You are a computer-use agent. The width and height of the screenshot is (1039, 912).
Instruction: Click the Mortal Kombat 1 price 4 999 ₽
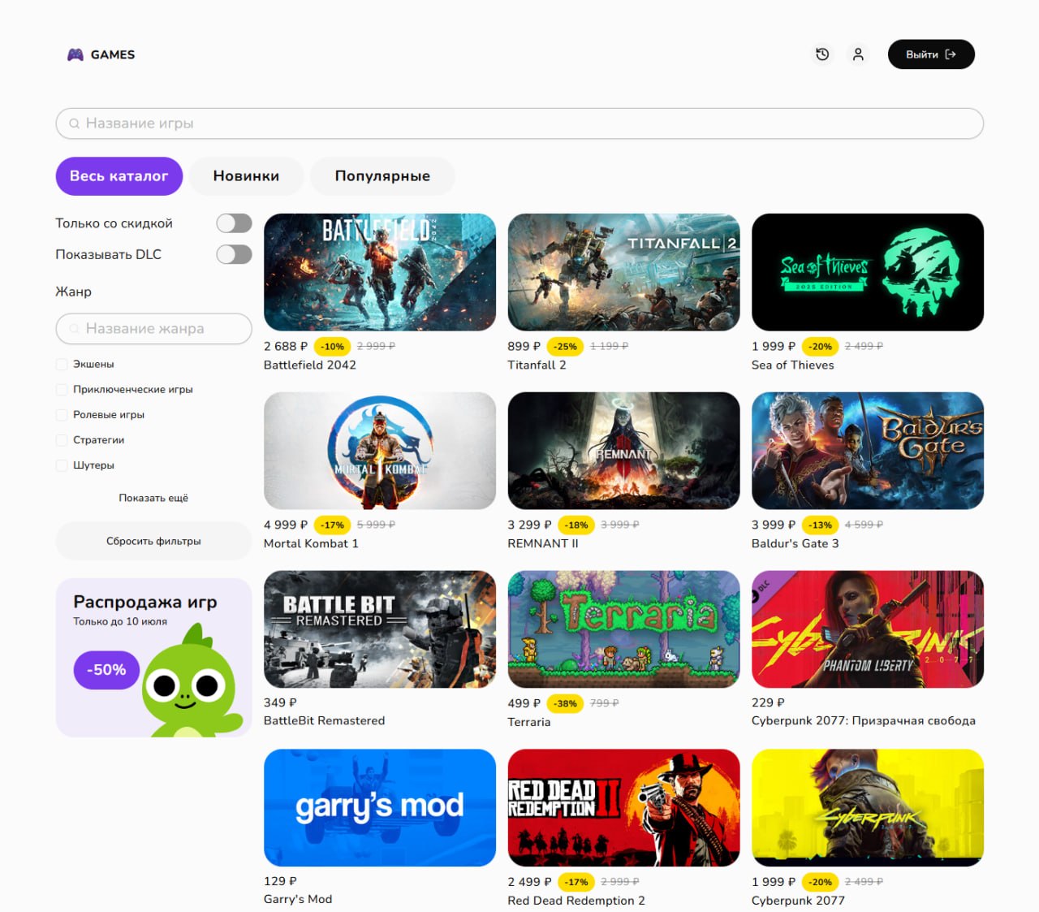coord(286,525)
